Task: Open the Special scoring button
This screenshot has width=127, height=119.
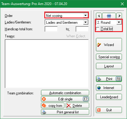Action: coord(109,57)
